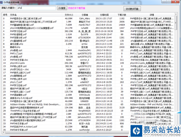Click file size 63.33M

point(69,127)
